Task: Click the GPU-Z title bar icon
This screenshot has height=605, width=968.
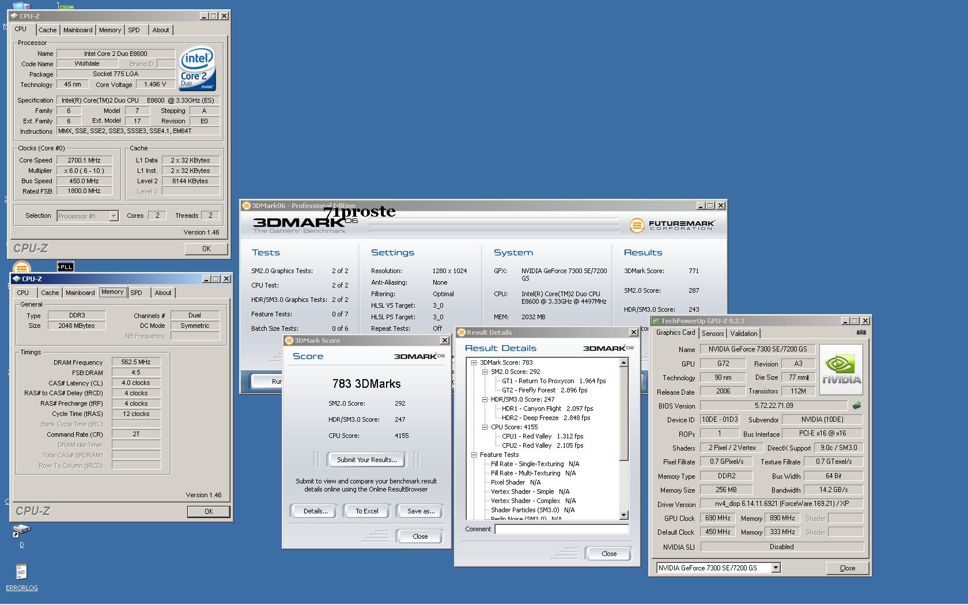Action: (656, 321)
